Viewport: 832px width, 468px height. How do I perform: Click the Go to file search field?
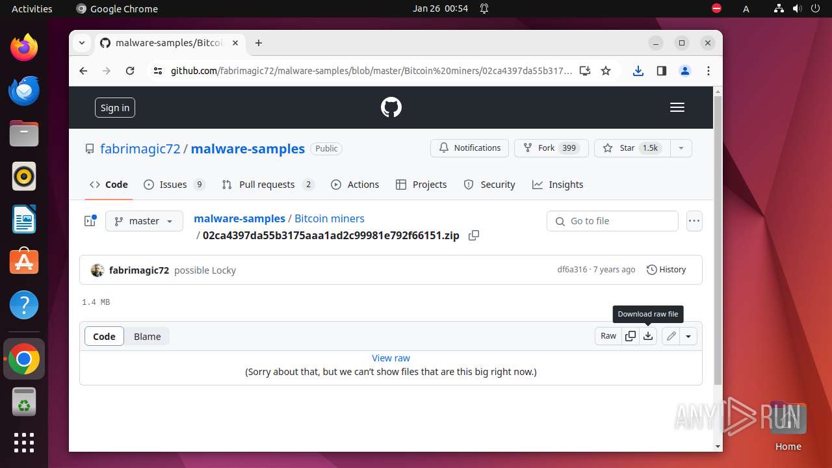[612, 221]
